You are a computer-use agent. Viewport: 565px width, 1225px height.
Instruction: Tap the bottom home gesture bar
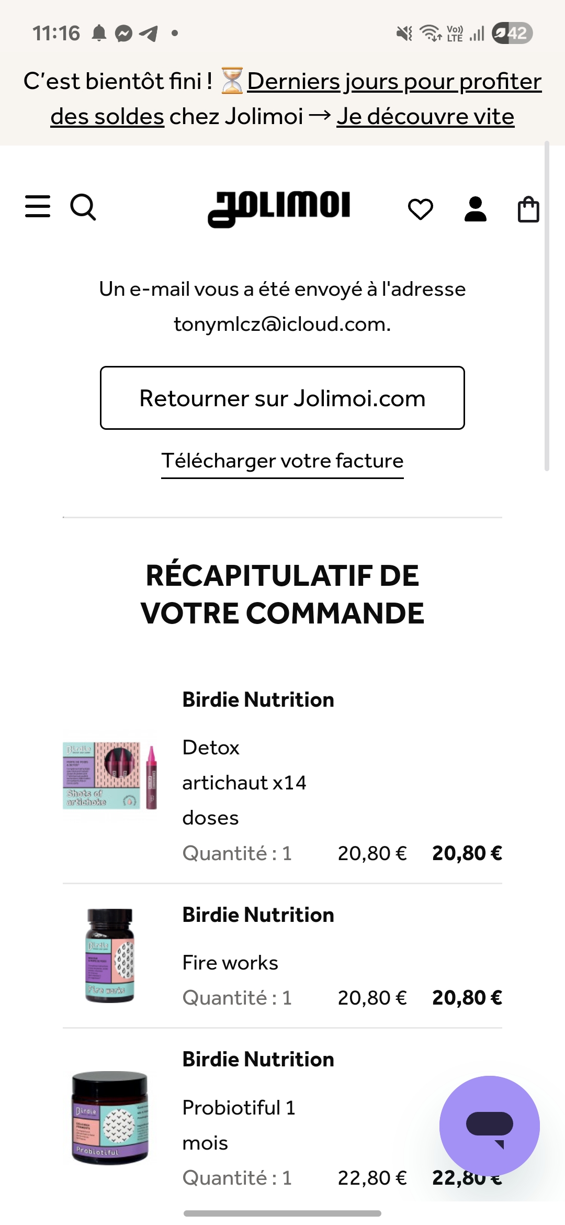tap(282, 1213)
